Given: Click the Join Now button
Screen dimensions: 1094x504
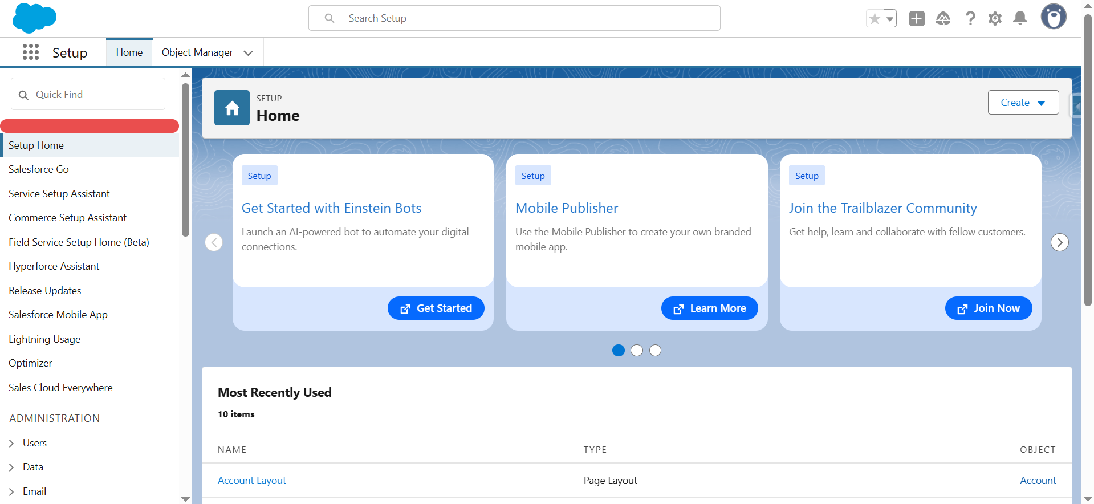Looking at the screenshot, I should point(989,308).
